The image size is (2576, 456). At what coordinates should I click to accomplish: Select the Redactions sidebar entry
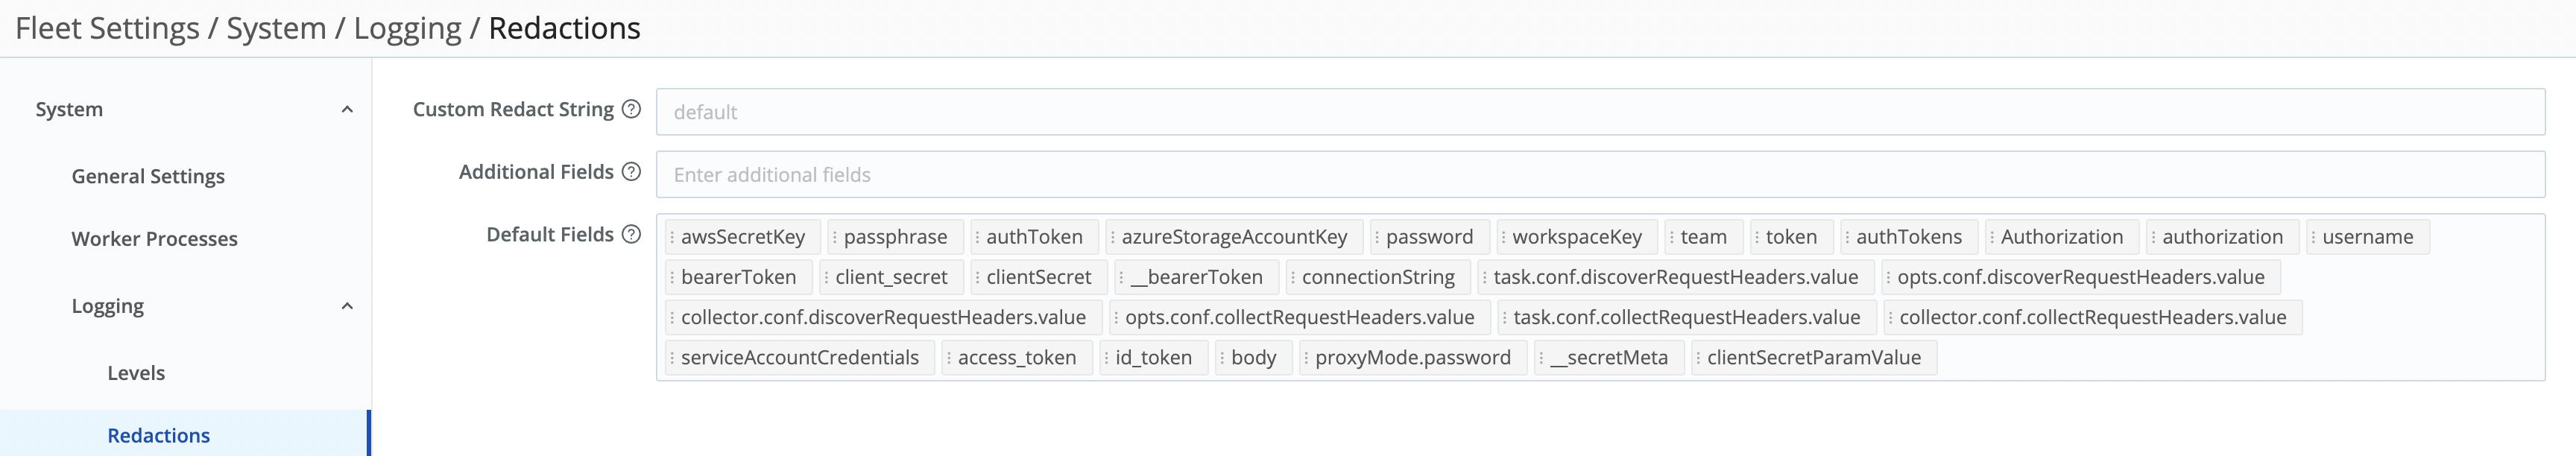158,435
